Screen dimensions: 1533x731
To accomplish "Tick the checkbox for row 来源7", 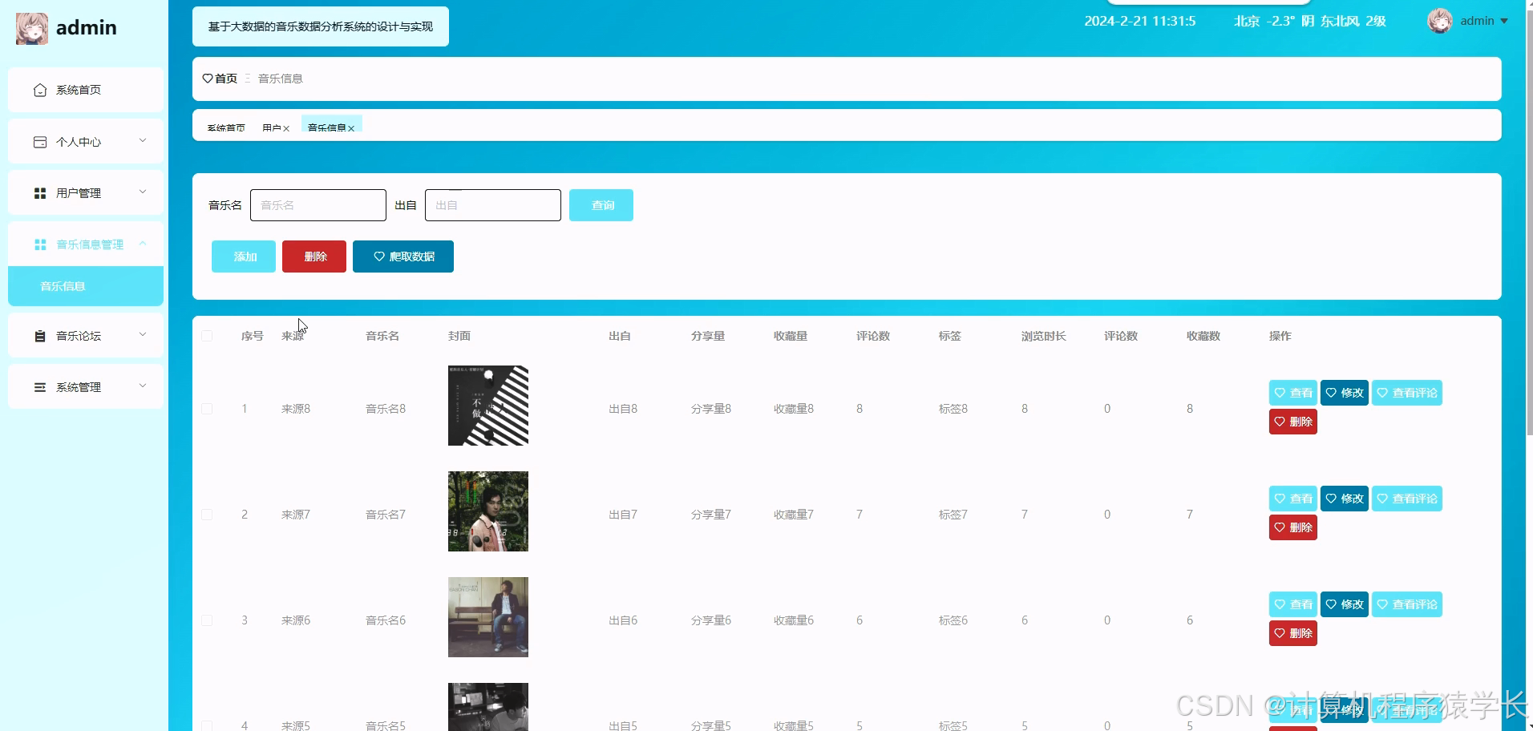I will click(x=207, y=515).
